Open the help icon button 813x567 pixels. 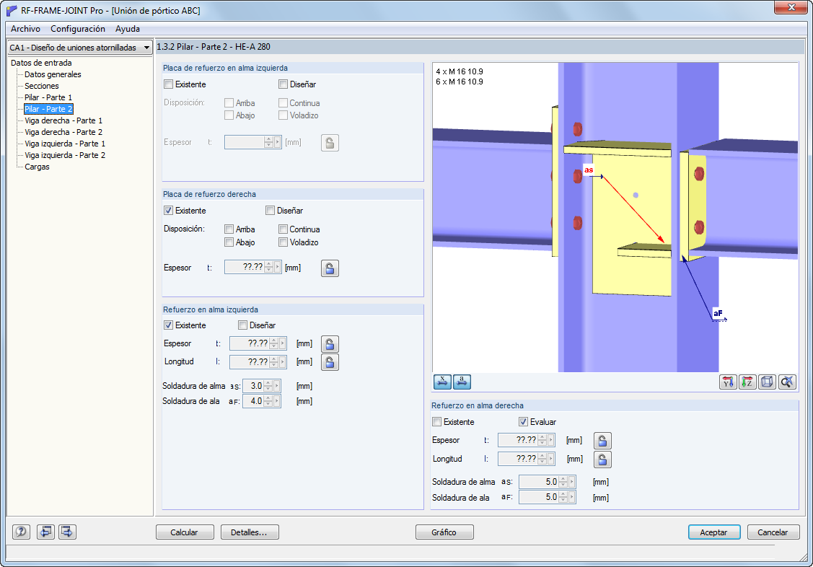point(21,532)
